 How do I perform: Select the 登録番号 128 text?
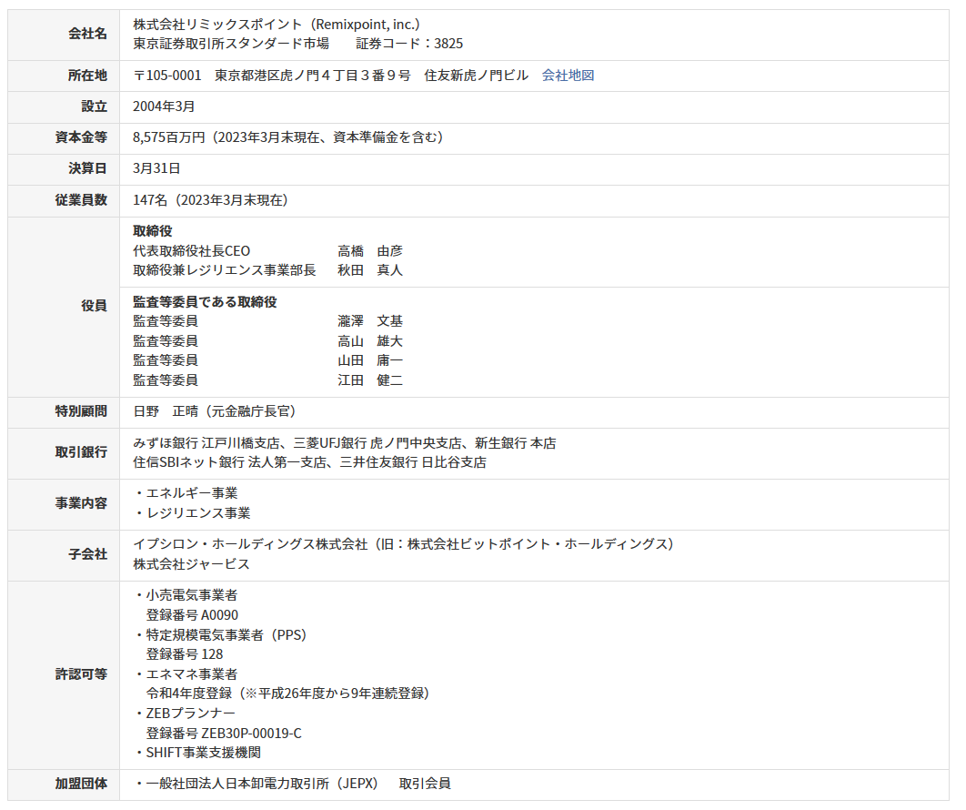[x=185, y=654]
